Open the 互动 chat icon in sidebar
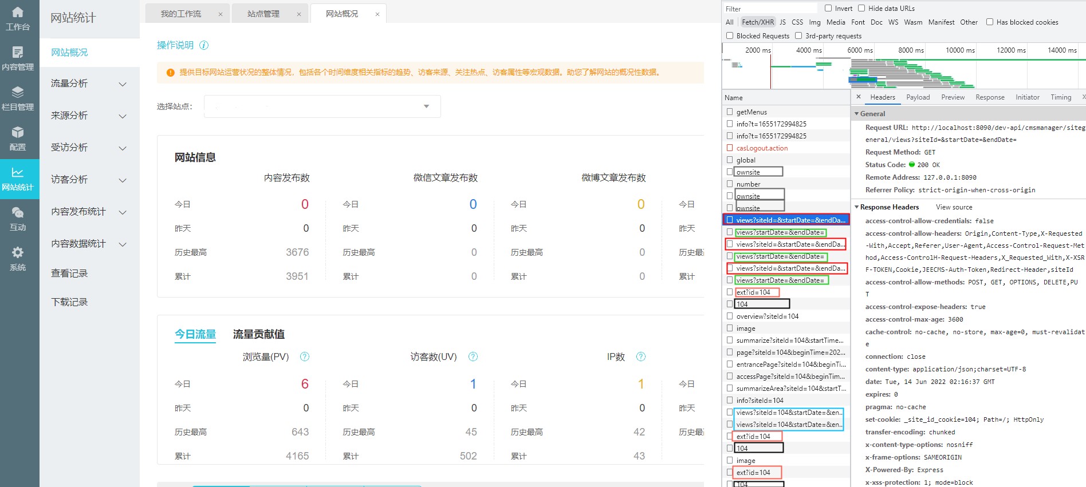This screenshot has height=487, width=1086. click(18, 213)
